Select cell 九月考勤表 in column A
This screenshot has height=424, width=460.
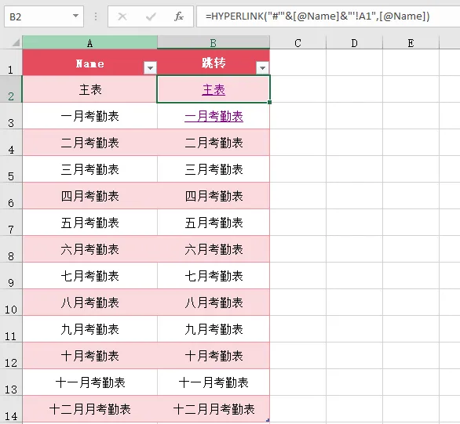(89, 329)
